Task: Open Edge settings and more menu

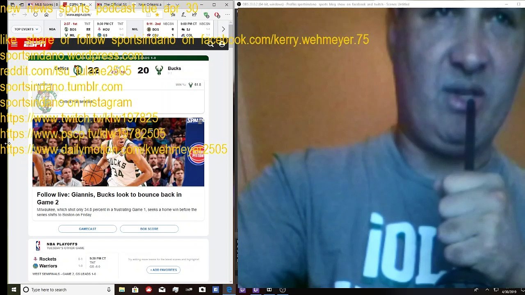Action: point(227,15)
